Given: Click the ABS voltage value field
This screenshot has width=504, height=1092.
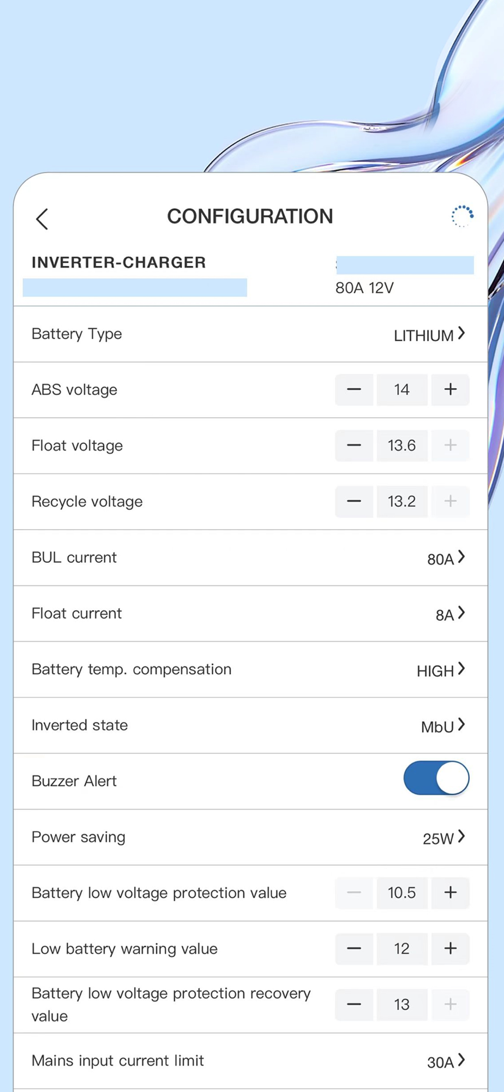Looking at the screenshot, I should click(402, 390).
